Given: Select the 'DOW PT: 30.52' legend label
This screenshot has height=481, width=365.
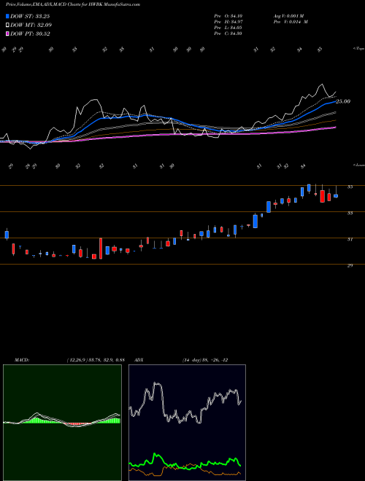Looking at the screenshot, I should pyautogui.click(x=30, y=34).
